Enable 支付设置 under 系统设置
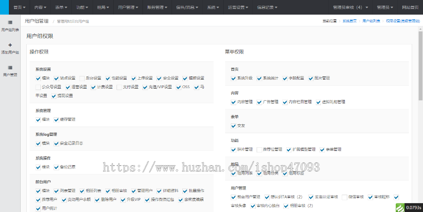Screen dimensions: 423x212 pos(119,87)
